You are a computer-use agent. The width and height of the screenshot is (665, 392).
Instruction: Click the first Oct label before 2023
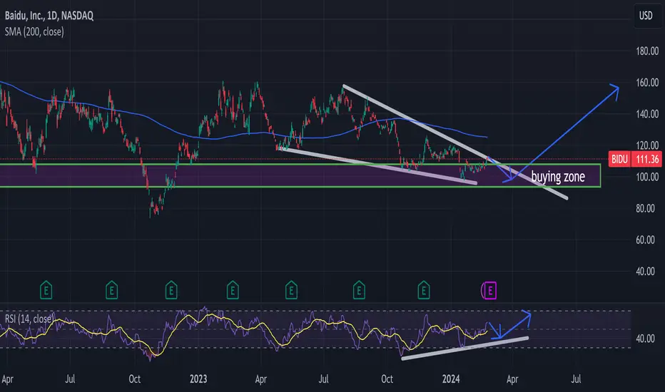pyautogui.click(x=134, y=379)
